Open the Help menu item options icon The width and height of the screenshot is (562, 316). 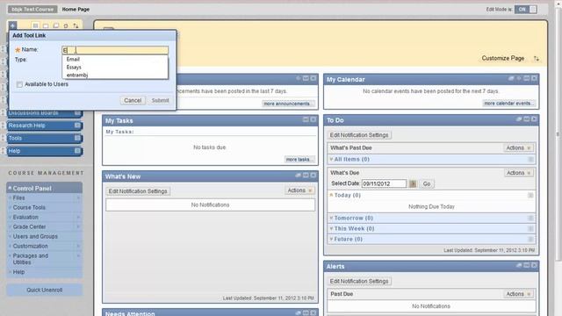77,151
